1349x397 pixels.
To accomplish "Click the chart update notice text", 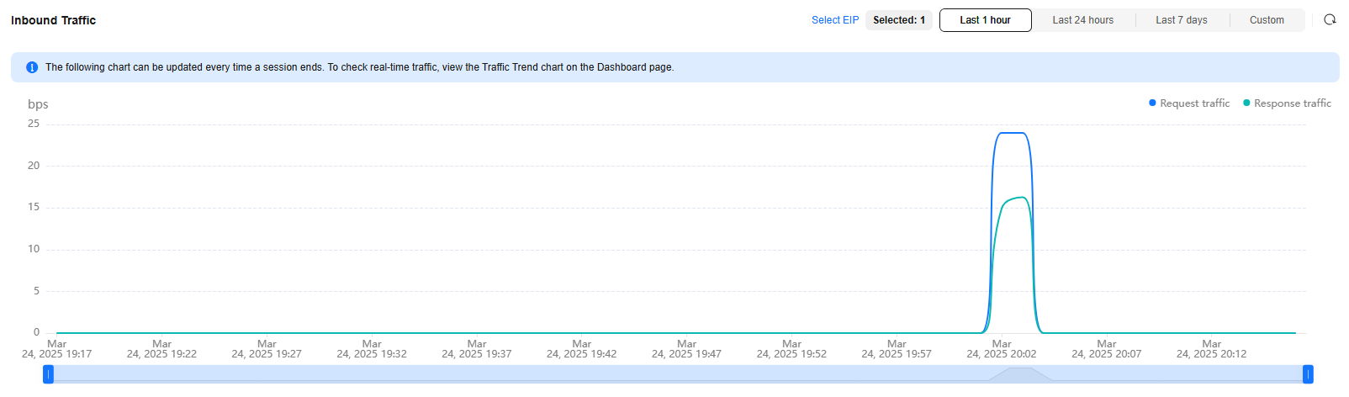I will [359, 67].
